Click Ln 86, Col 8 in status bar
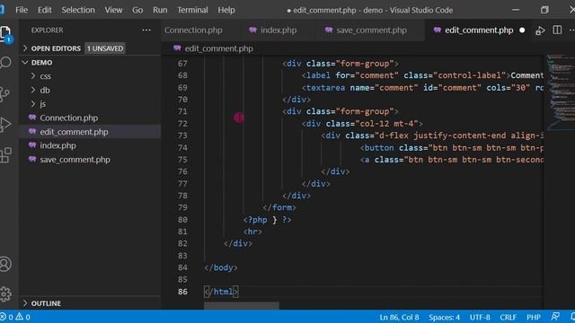The width and height of the screenshot is (575, 323). click(x=399, y=317)
